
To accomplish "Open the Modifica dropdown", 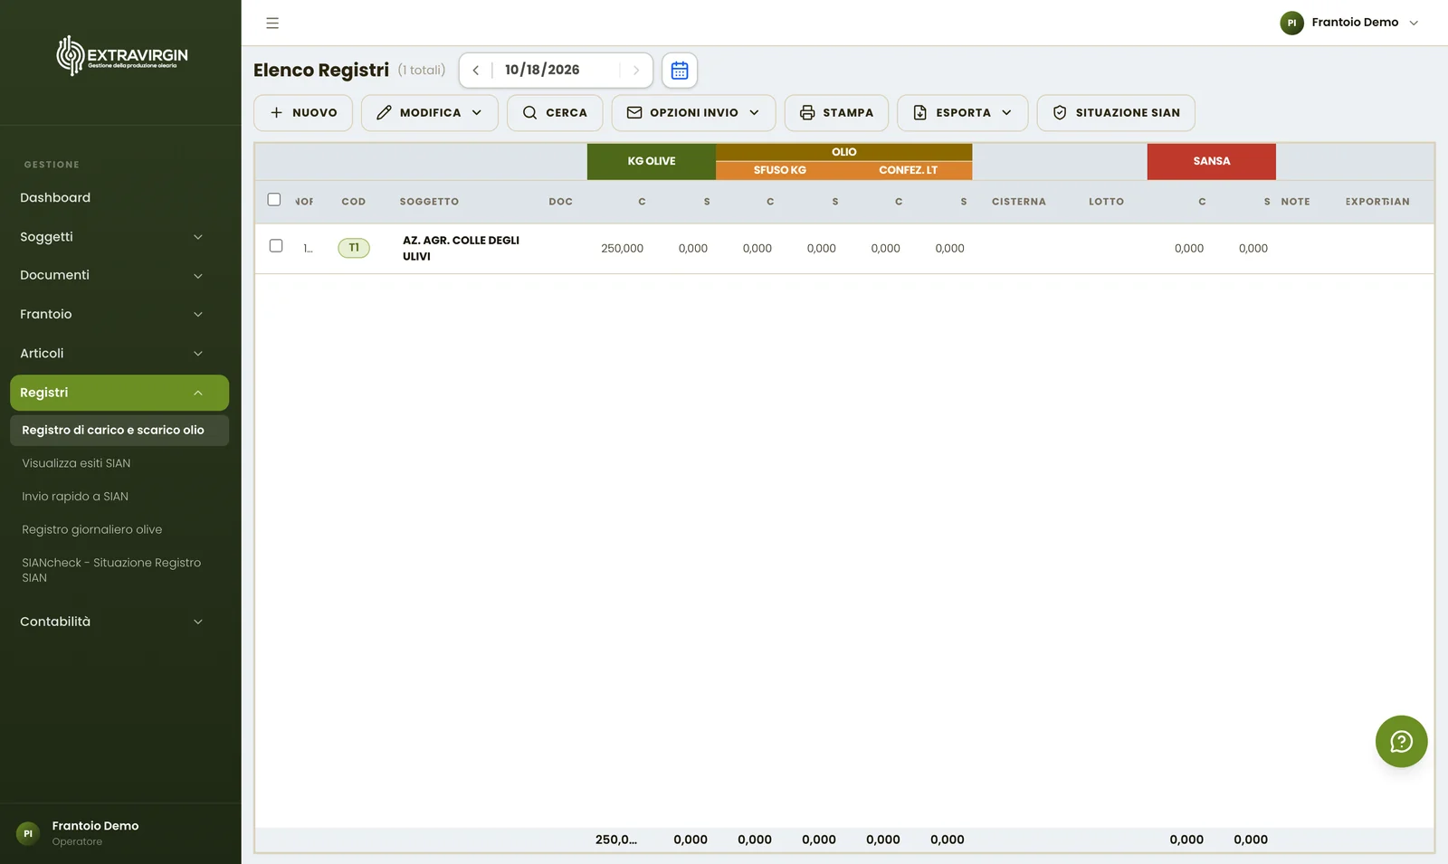I will pos(430,113).
